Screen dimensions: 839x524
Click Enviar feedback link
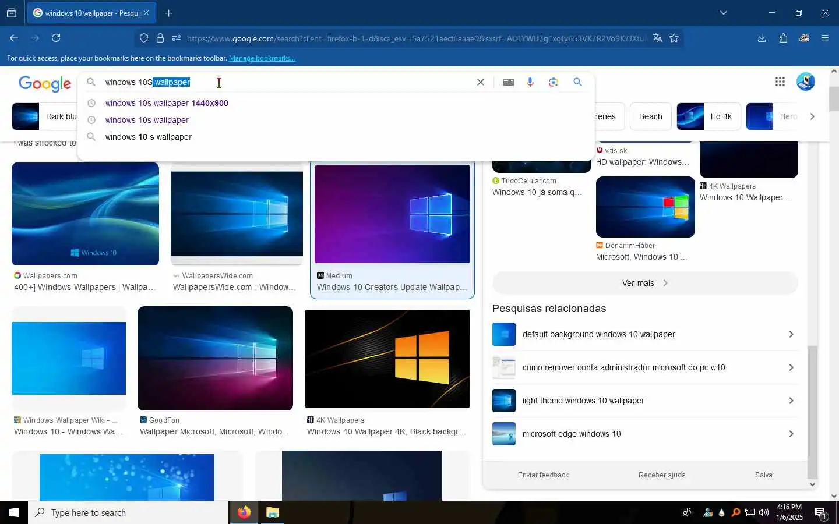[x=543, y=475]
